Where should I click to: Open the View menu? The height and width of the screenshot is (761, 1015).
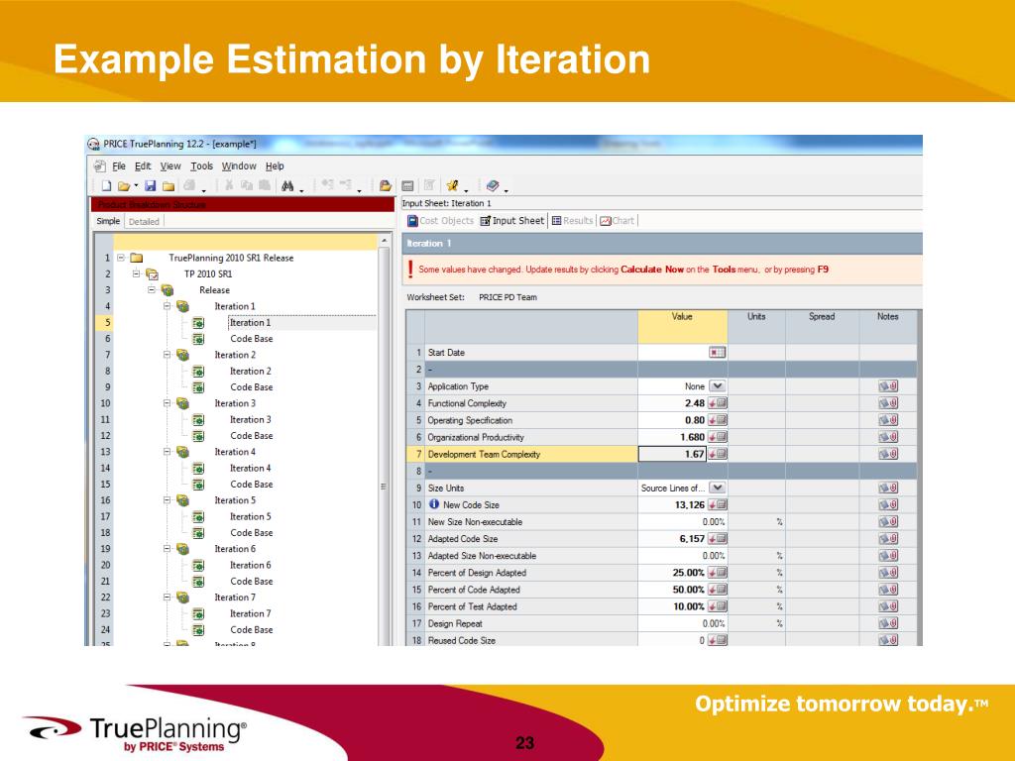170,166
